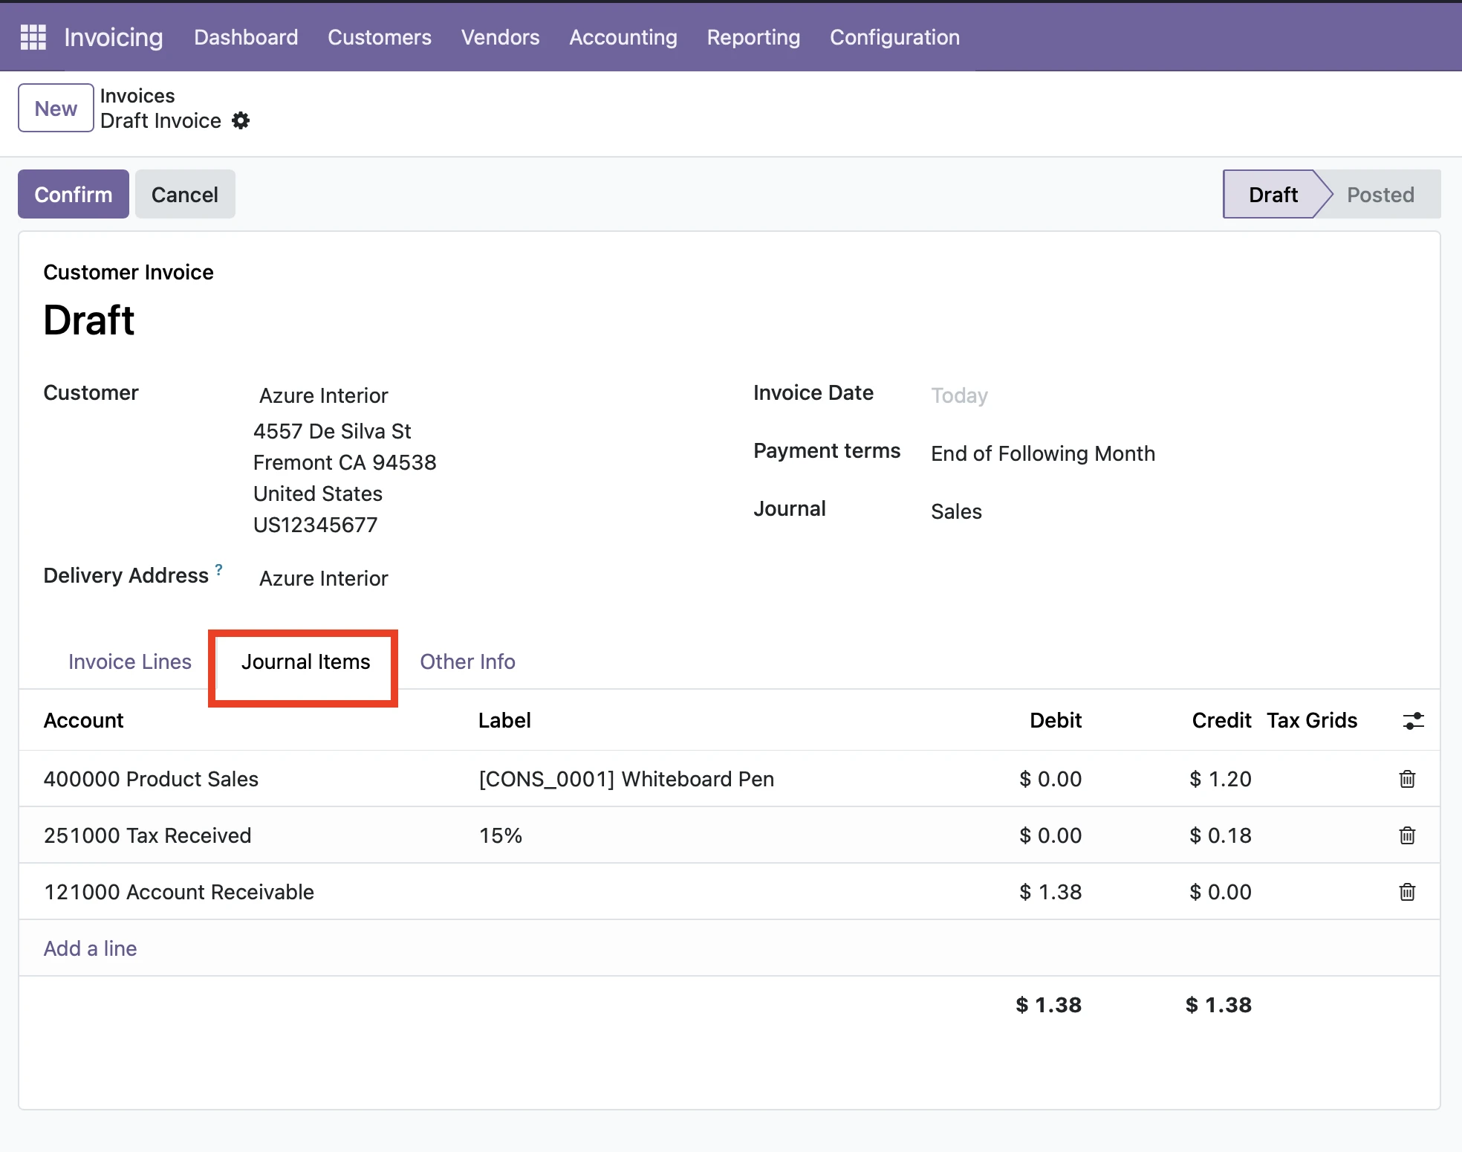Image resolution: width=1462 pixels, height=1152 pixels.
Task: Open the Other Info tab
Action: (467, 661)
